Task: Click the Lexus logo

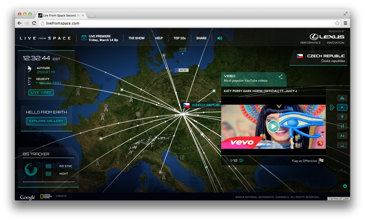Action: (x=327, y=37)
